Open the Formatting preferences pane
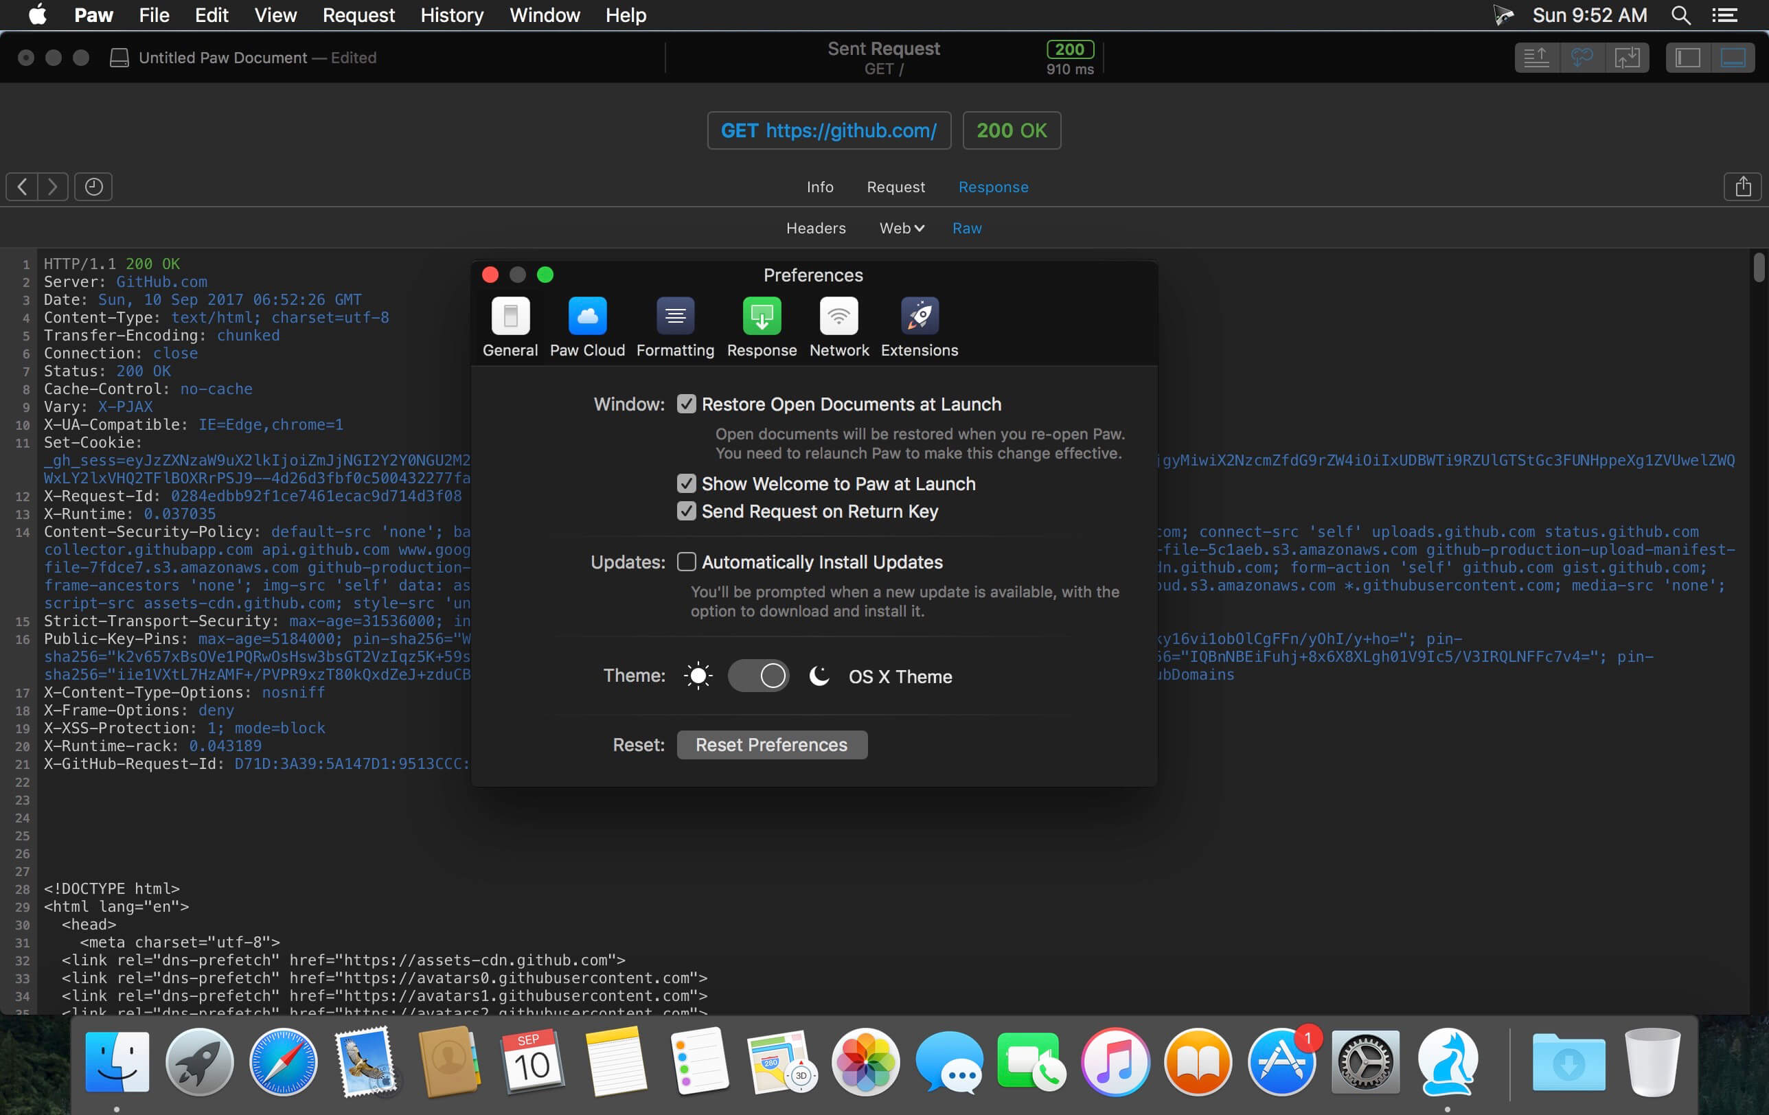1769x1115 pixels. (x=675, y=327)
